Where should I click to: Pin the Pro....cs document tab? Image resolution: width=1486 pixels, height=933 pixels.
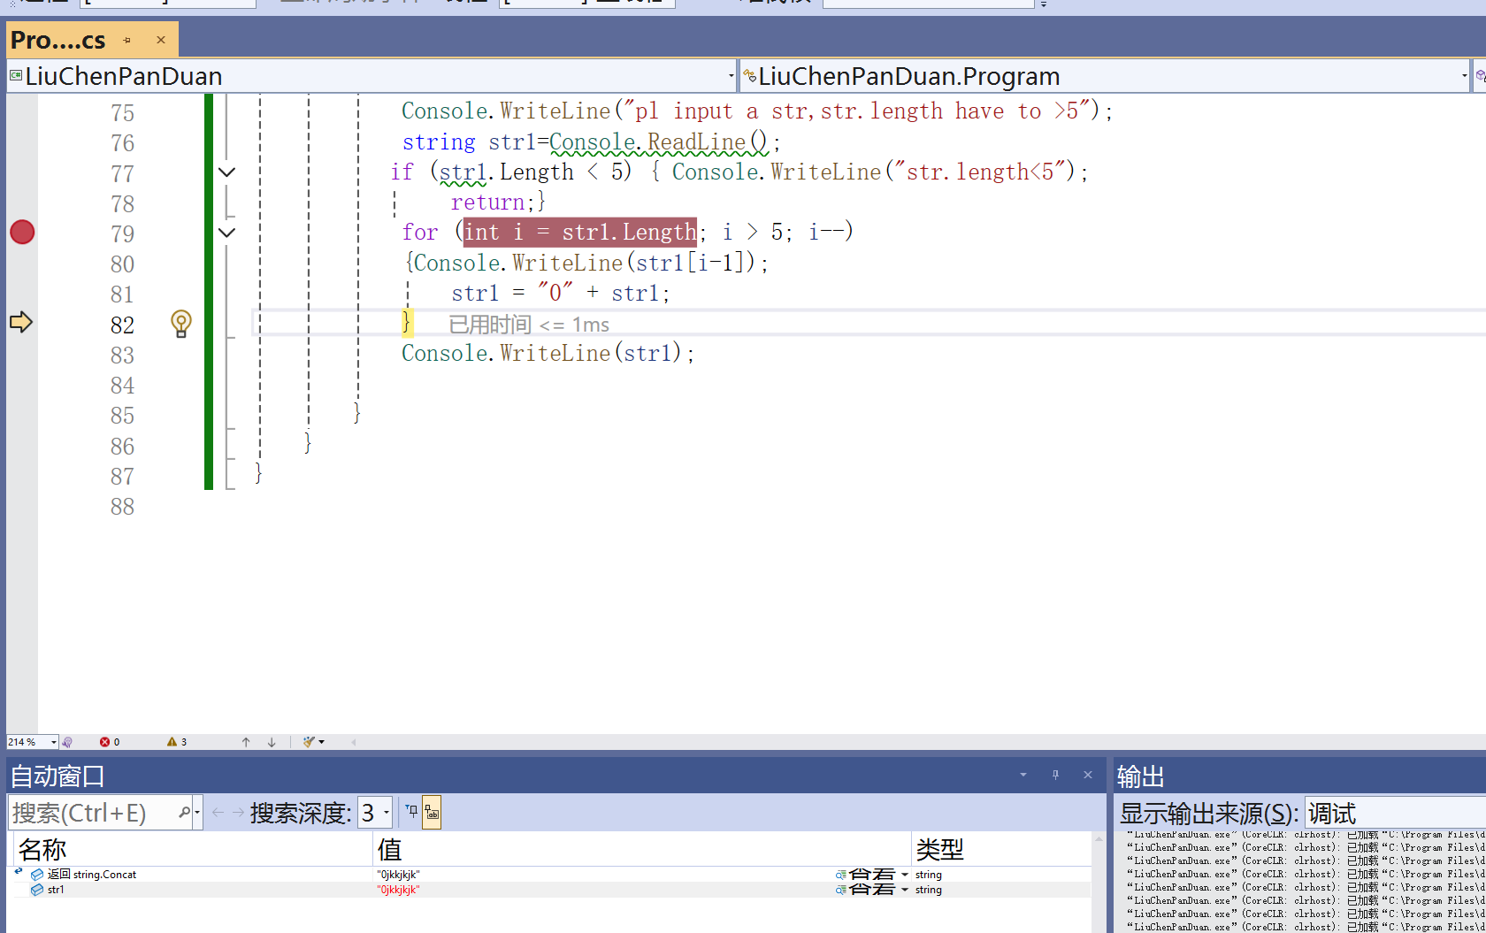(127, 40)
